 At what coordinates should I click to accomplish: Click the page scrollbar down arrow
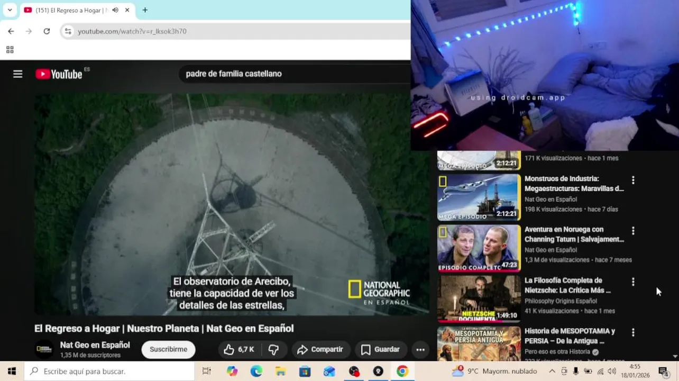click(x=675, y=357)
